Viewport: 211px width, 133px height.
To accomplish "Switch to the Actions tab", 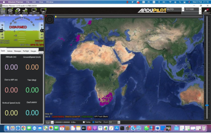I will pos(10,51).
